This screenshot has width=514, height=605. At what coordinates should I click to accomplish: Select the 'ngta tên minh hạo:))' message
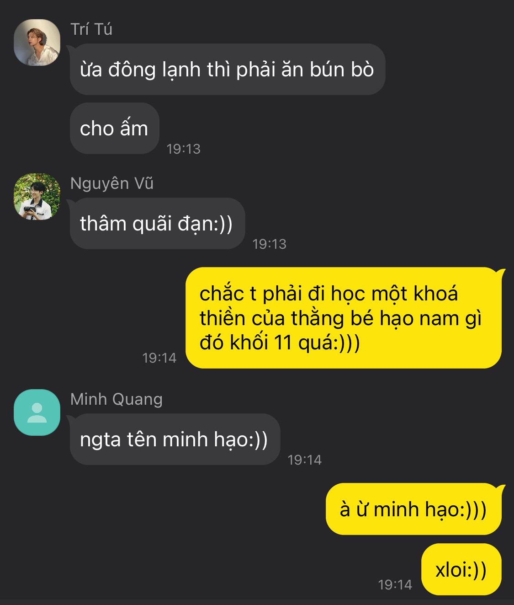pos(175,439)
